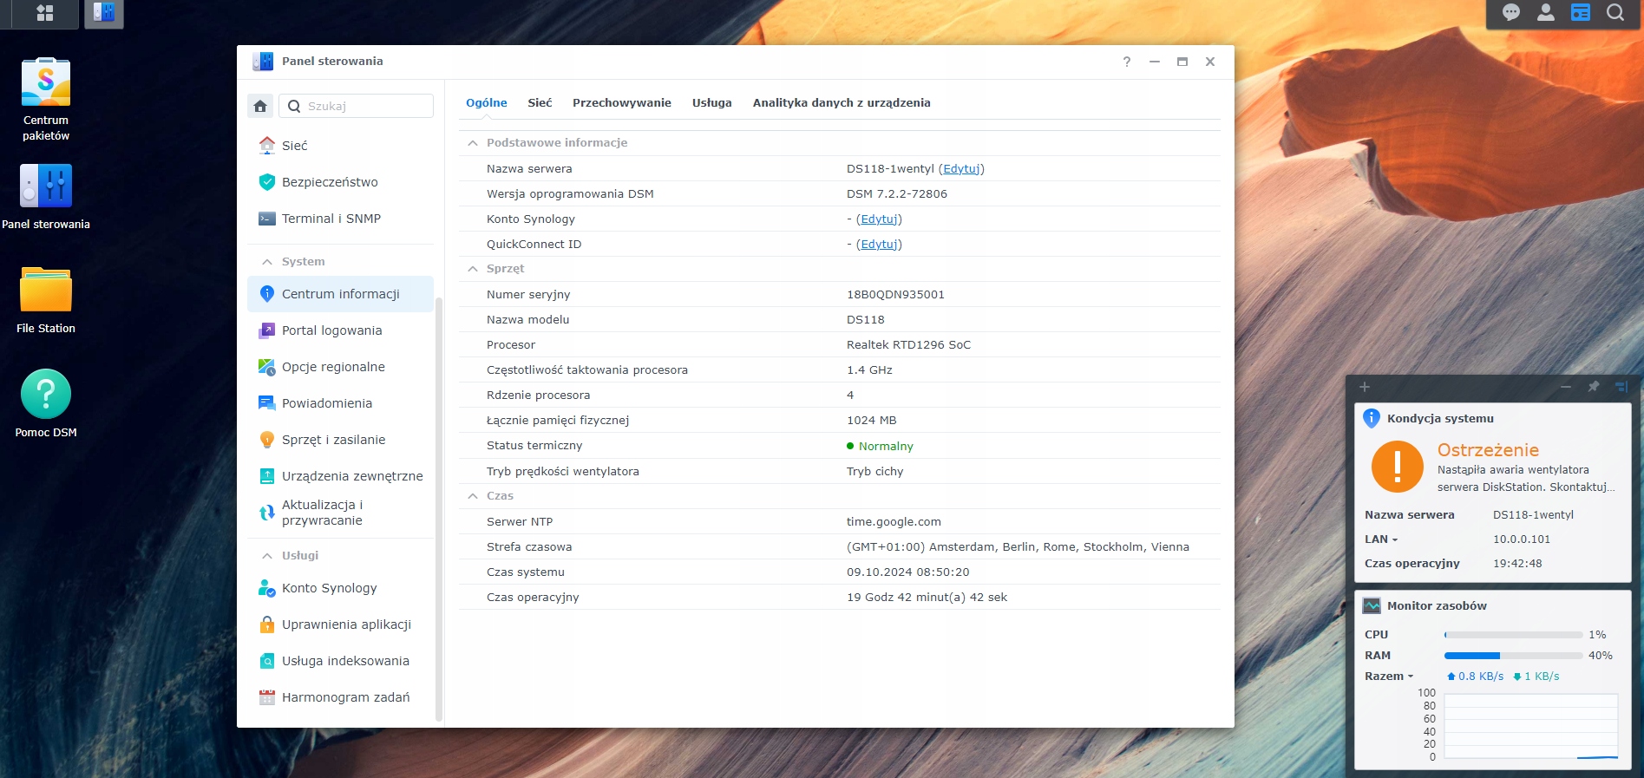
Task: Open Aktualizacja i przywracanie settings
Action: [340, 513]
